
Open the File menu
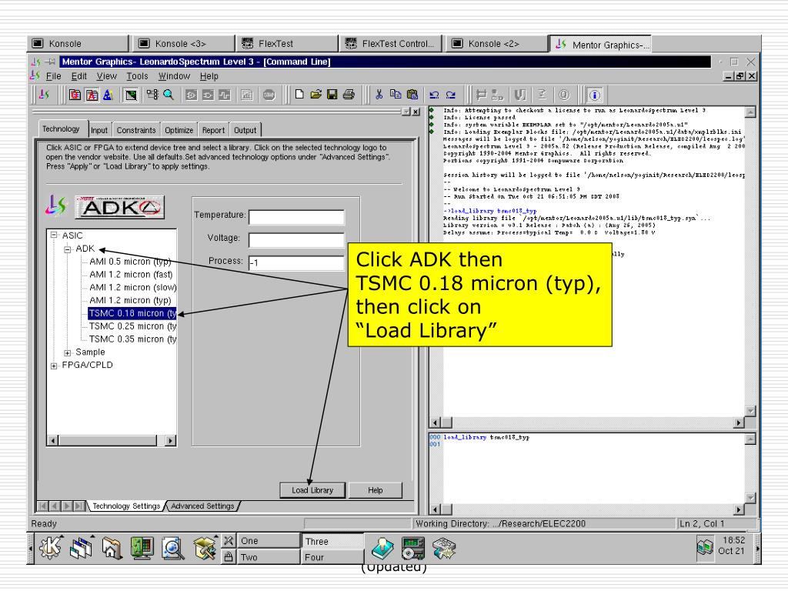(53, 76)
